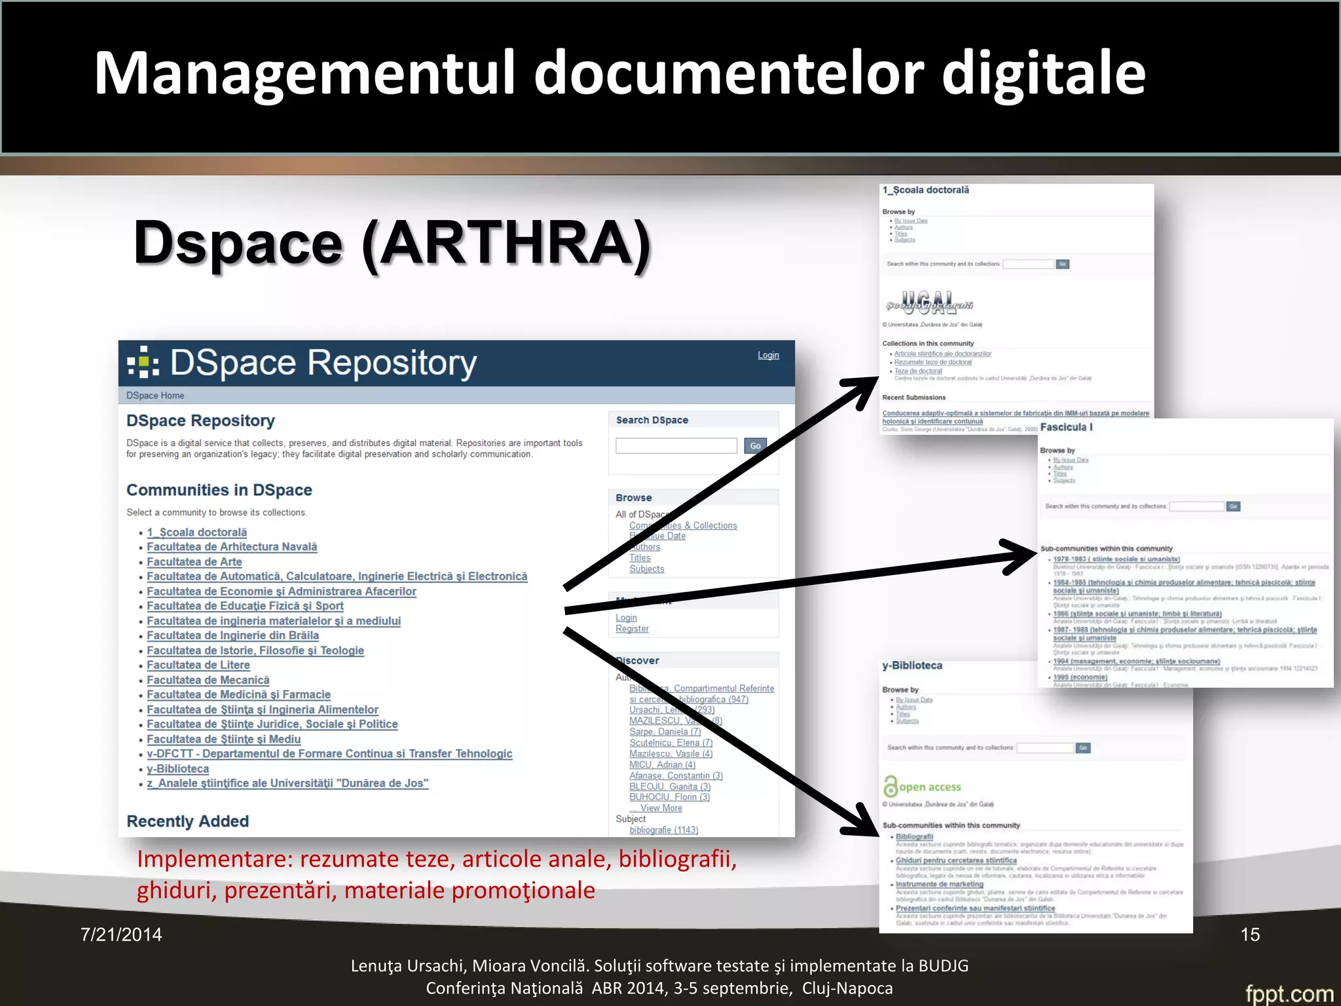Image resolution: width=1341 pixels, height=1006 pixels.
Task: Click the Register link
Action: pos(632,629)
